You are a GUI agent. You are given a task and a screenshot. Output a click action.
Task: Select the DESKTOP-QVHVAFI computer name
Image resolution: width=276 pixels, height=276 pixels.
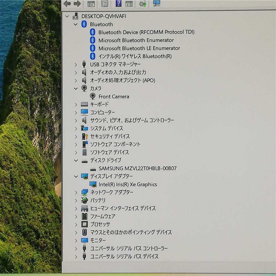click(104, 16)
